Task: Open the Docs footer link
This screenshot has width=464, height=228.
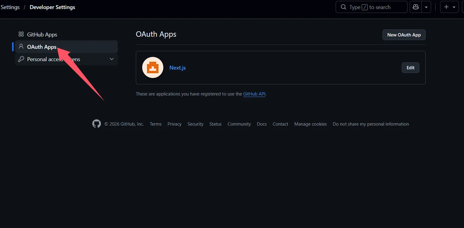Action: point(262,124)
